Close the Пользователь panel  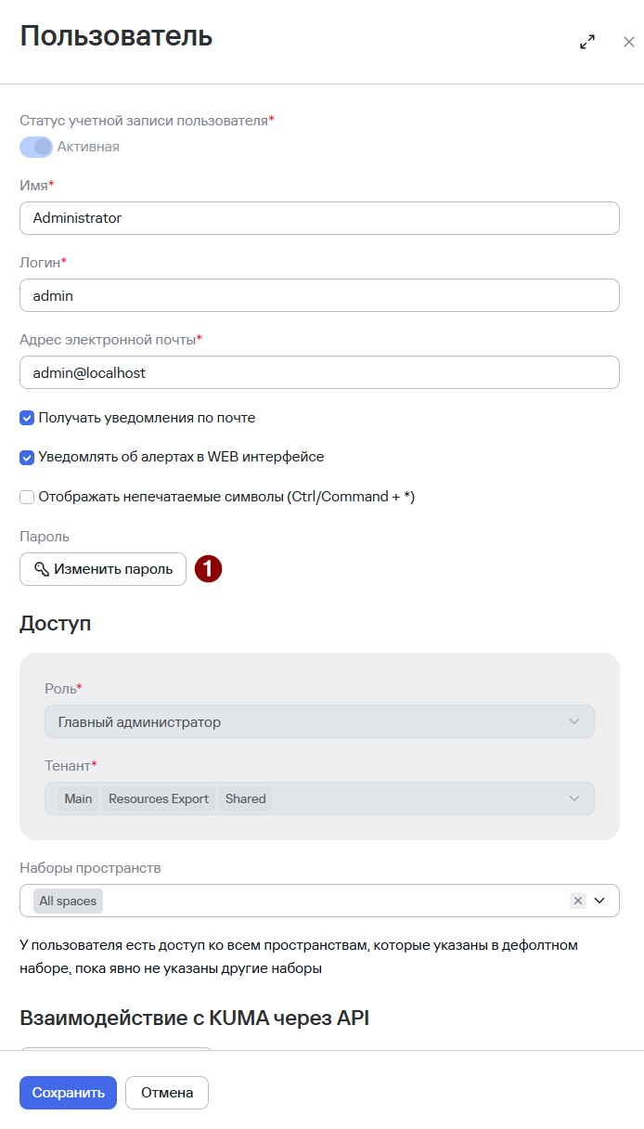click(x=629, y=42)
